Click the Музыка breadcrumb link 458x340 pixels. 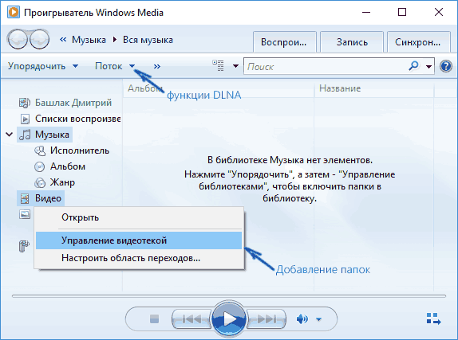click(89, 40)
